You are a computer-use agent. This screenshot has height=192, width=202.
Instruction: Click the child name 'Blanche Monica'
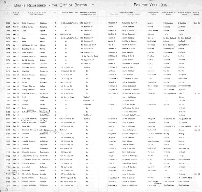coord(29,152)
